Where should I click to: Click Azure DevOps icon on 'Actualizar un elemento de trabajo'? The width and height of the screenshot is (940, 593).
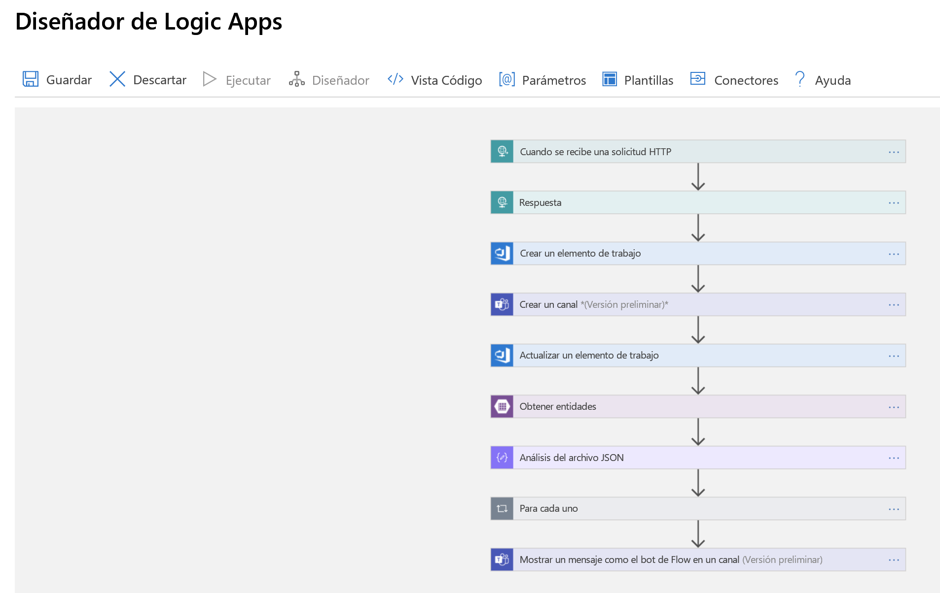click(x=502, y=356)
